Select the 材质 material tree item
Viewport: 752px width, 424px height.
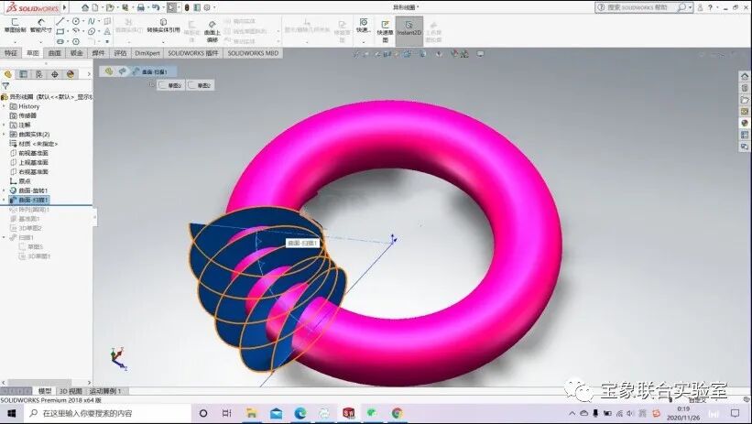coord(34,144)
